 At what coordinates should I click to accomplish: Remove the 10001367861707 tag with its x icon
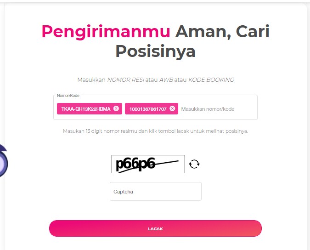coord(172,108)
